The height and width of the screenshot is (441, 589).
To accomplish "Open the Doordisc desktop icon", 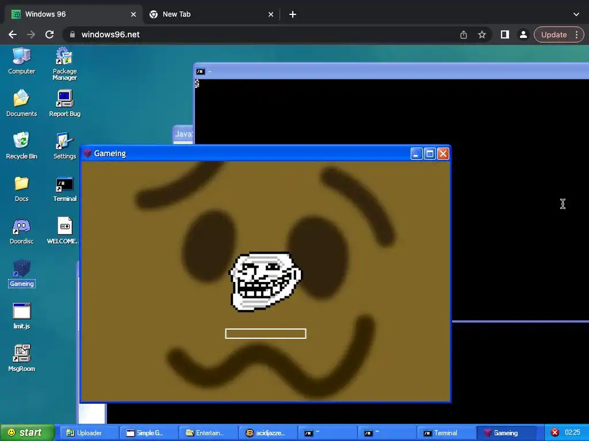I will coord(21,231).
